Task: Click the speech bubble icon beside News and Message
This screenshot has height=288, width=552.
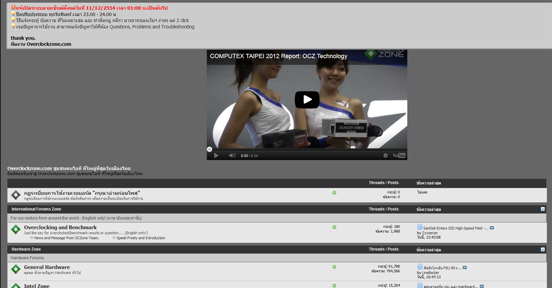Action: 32,238
